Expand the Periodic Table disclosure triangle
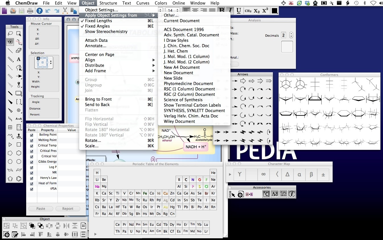This screenshot has width=383, height=240. (96, 234)
